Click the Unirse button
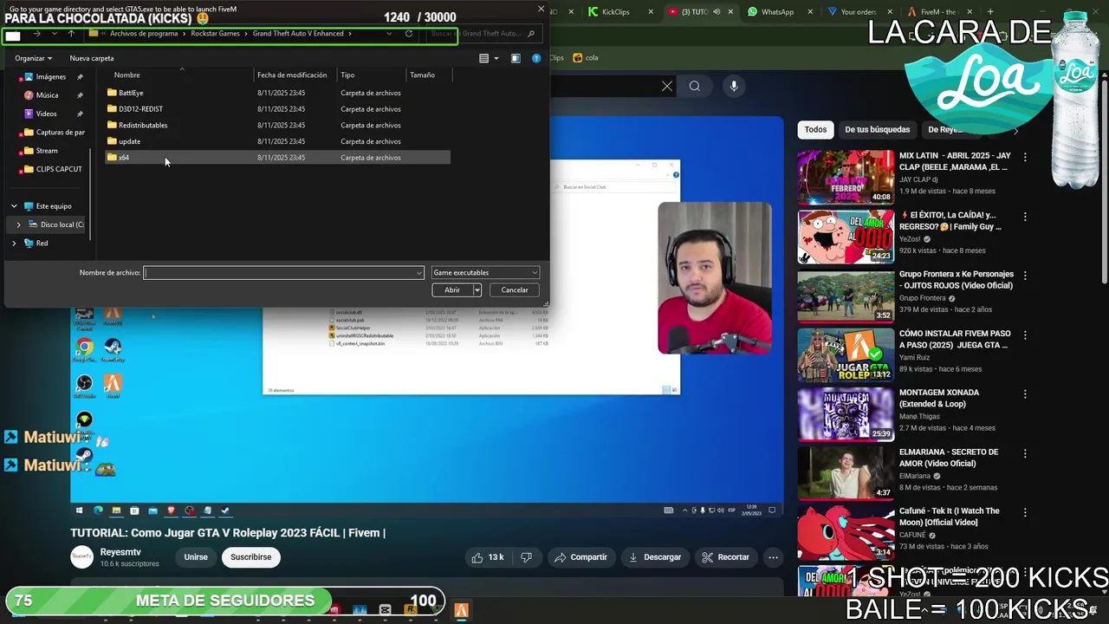 pyautogui.click(x=196, y=557)
